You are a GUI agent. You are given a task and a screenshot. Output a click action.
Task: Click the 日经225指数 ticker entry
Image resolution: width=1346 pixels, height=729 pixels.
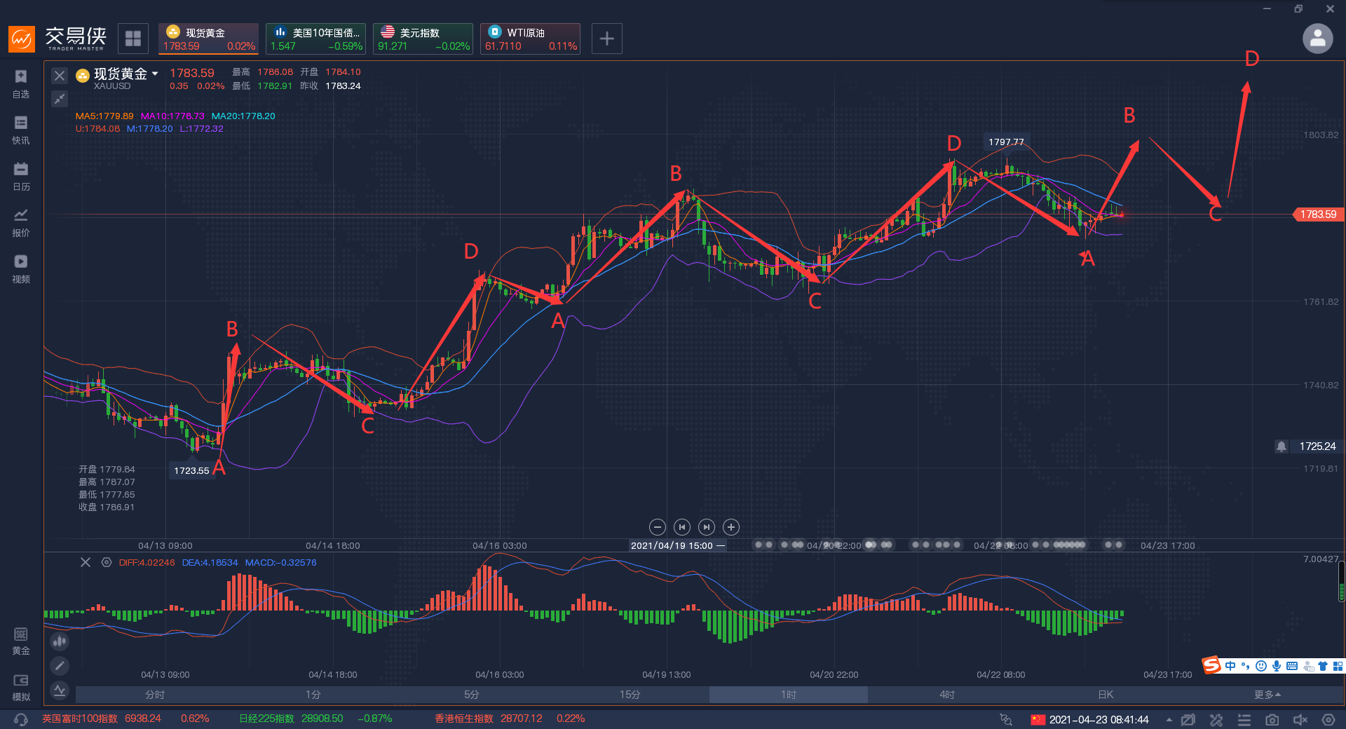pos(315,719)
